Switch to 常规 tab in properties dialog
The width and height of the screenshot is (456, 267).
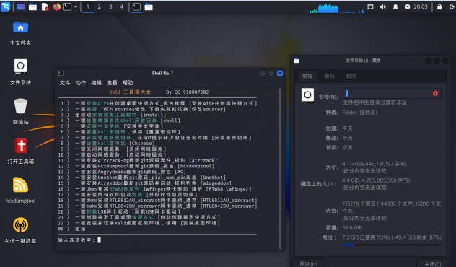pyautogui.click(x=307, y=76)
